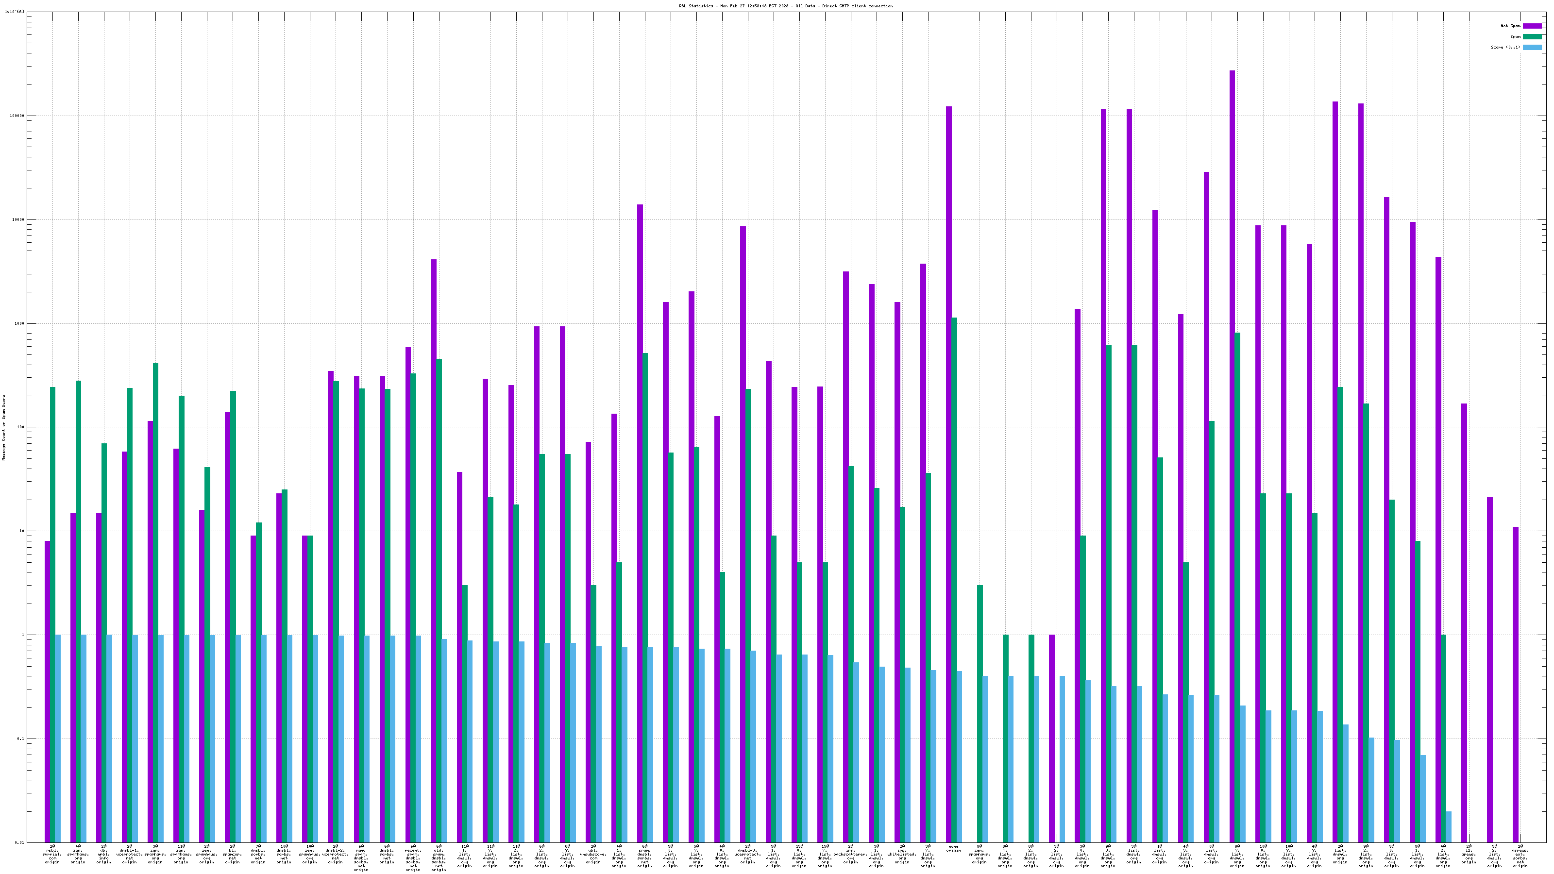Click the bl.spamcop.net x-axis label
The image size is (1554, 874).
click(x=232, y=854)
